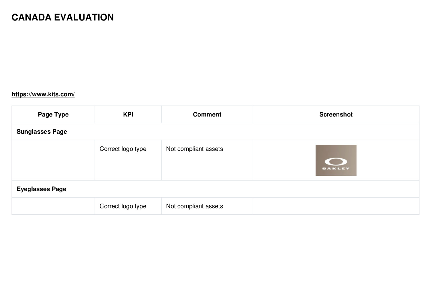Open the https://www.kits.com/ link
Screen dimensions: 431x305
coord(43,94)
